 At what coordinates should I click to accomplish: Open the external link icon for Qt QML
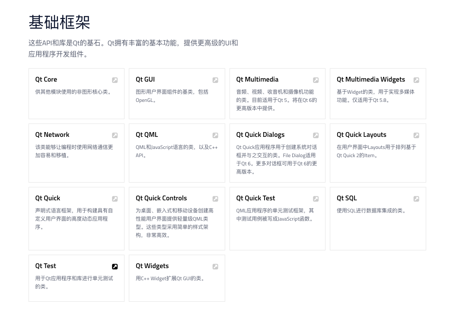(215, 135)
